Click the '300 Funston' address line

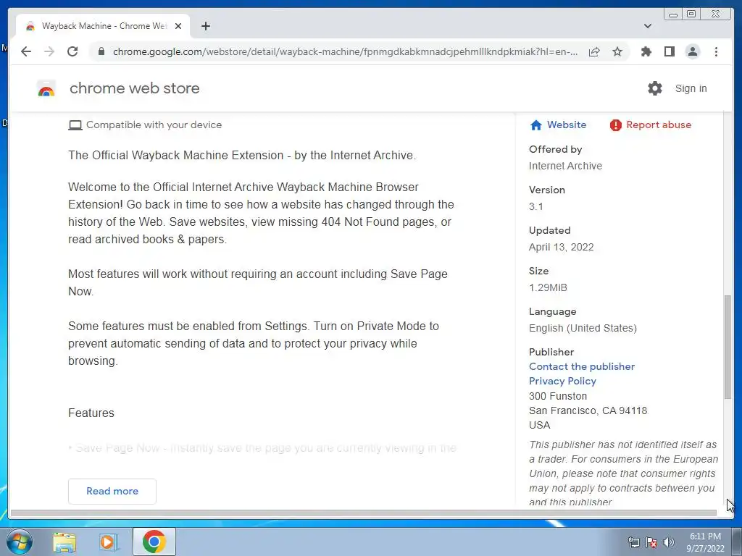(558, 396)
